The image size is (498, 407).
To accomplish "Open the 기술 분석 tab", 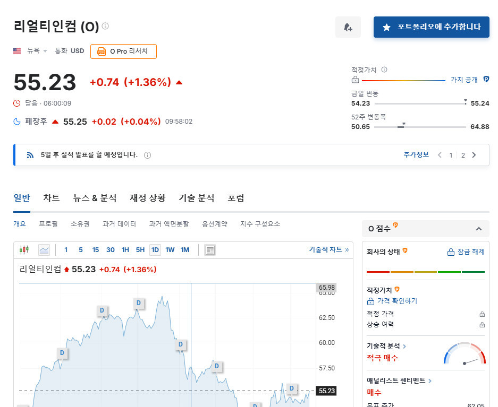I will pyautogui.click(x=197, y=198).
